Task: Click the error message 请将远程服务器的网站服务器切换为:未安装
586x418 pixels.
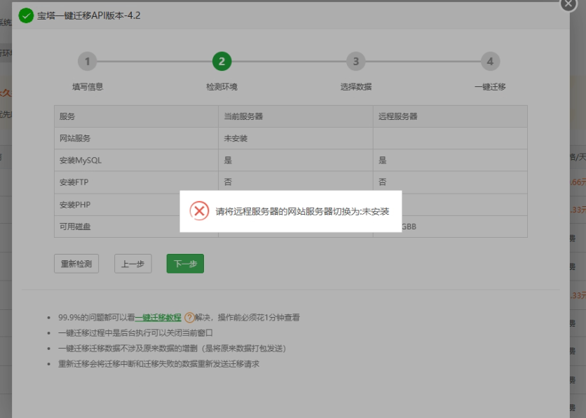Action: tap(302, 211)
